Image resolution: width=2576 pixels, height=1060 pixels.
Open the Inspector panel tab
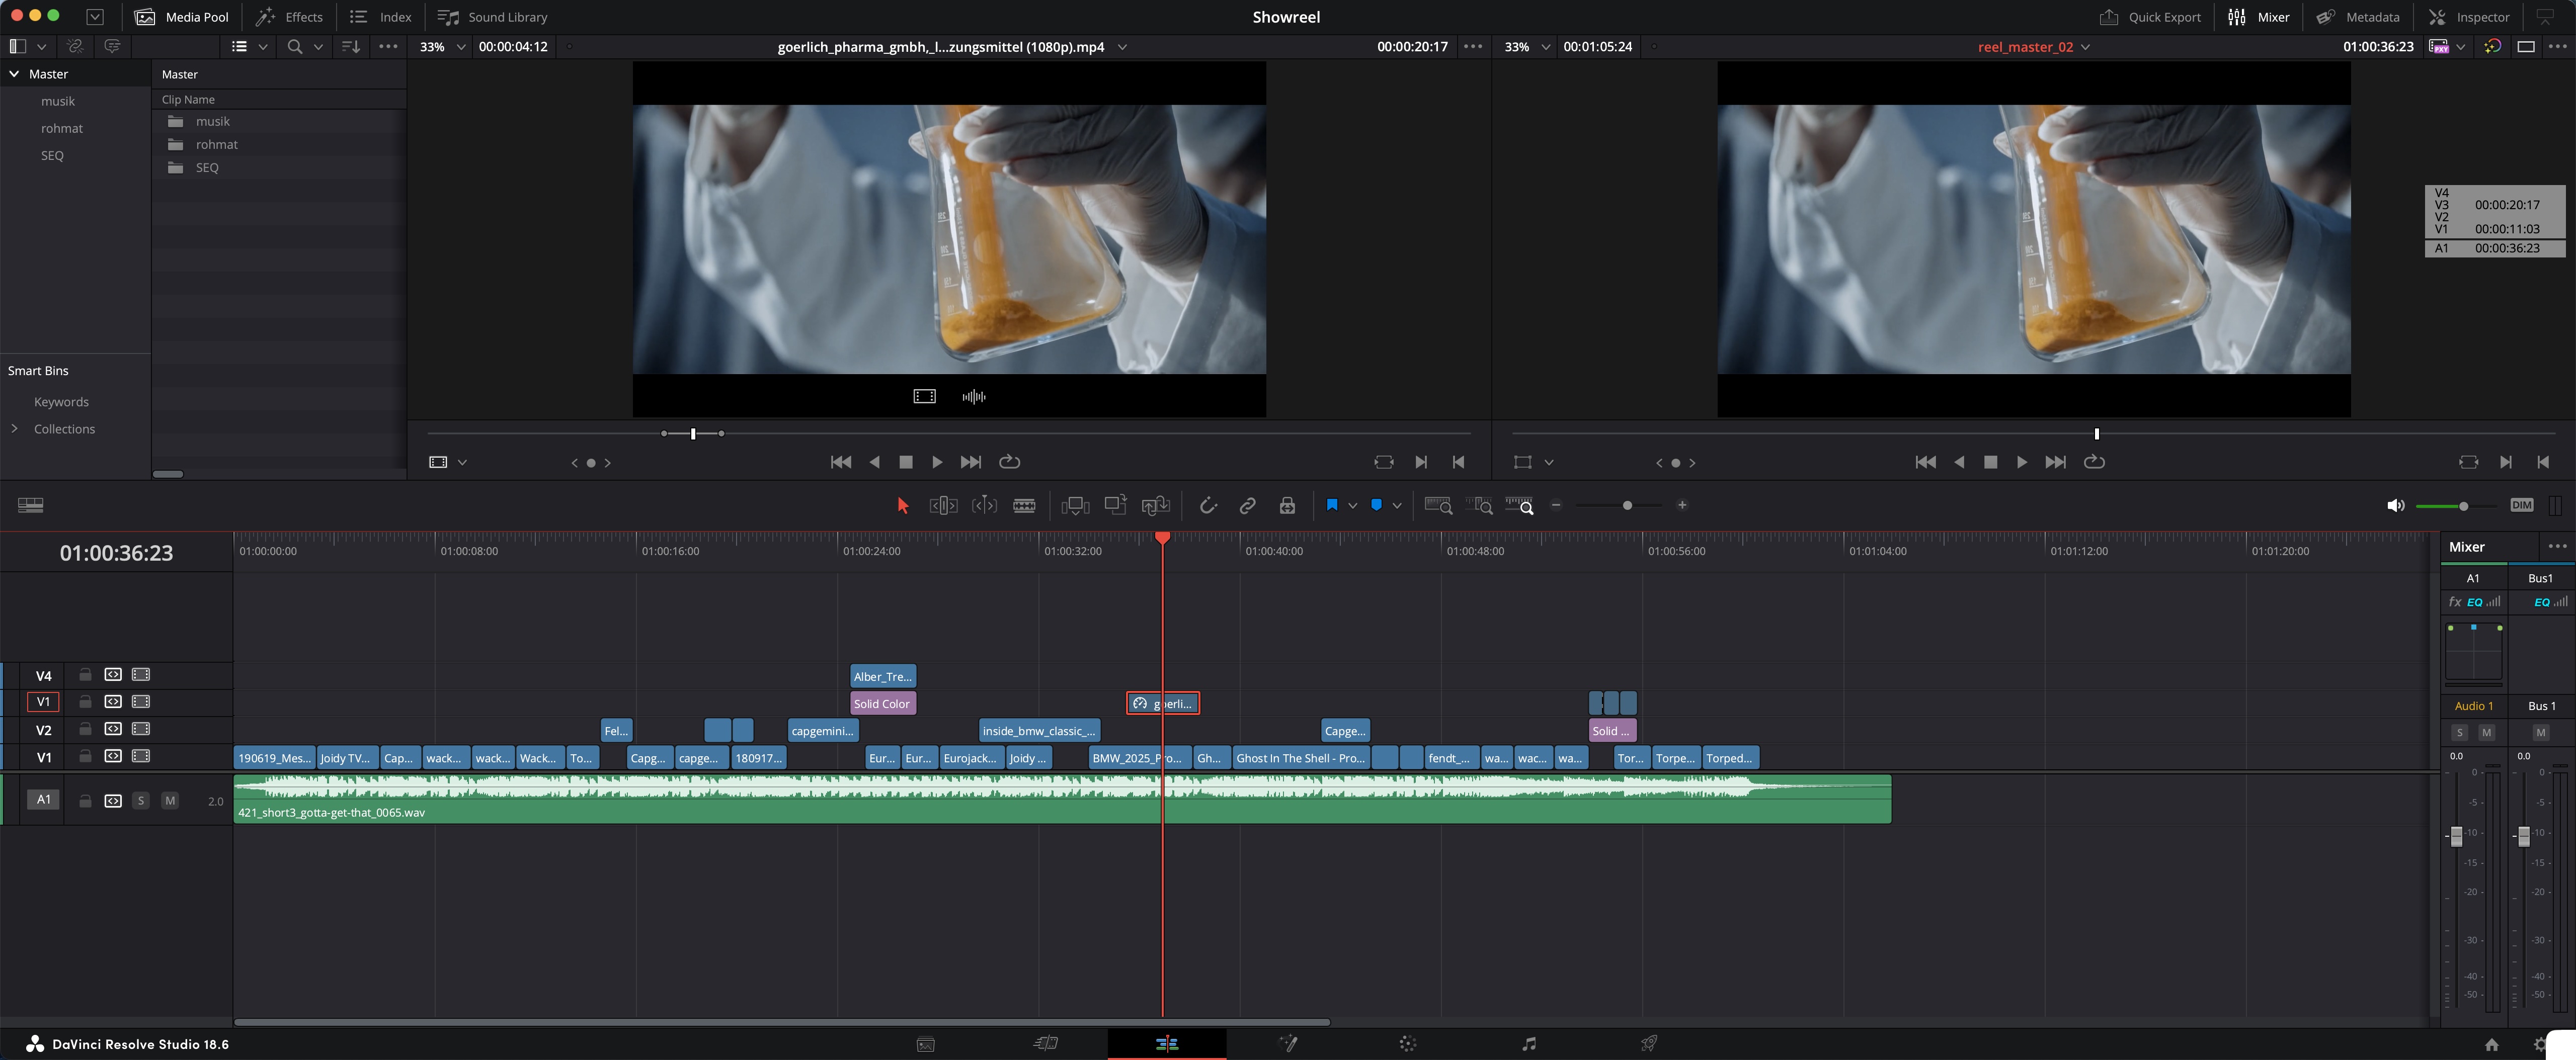point(2469,17)
